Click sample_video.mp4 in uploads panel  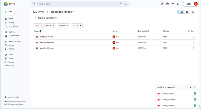[x=168, y=105]
